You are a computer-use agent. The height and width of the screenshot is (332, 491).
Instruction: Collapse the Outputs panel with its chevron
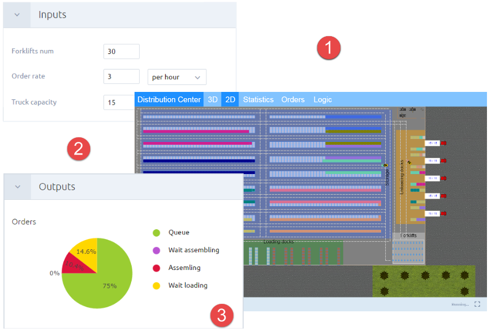click(x=17, y=187)
